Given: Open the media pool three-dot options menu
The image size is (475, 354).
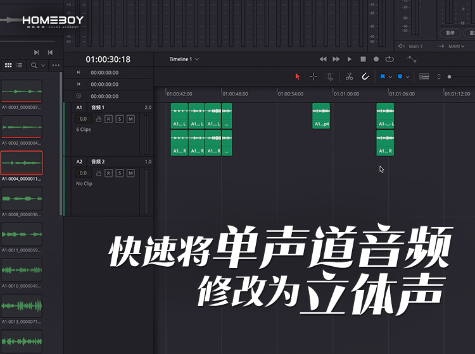Looking at the screenshot, I should [56, 65].
